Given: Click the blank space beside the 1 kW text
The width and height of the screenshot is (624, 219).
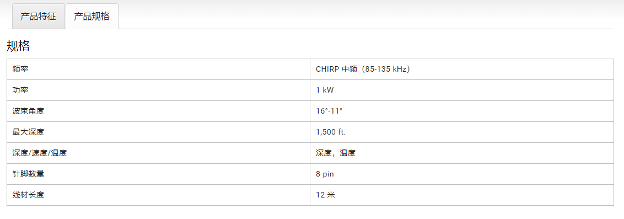Looking at the screenshot, I should [x=474, y=90].
